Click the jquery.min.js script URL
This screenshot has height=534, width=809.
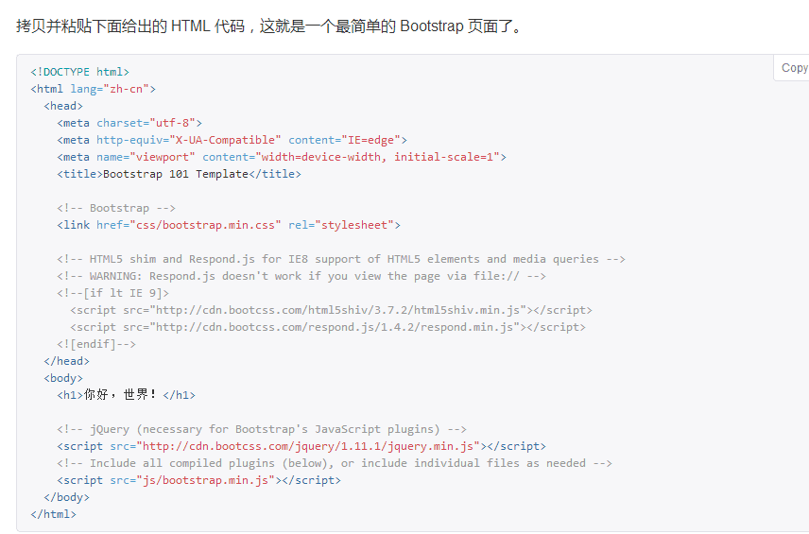tap(308, 446)
